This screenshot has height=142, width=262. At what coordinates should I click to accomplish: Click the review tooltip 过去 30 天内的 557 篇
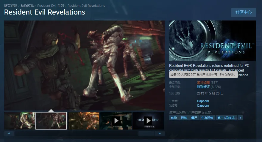point(203,75)
